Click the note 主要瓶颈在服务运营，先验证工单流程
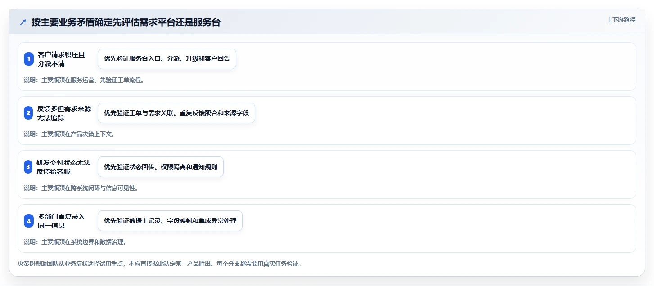 [84, 80]
